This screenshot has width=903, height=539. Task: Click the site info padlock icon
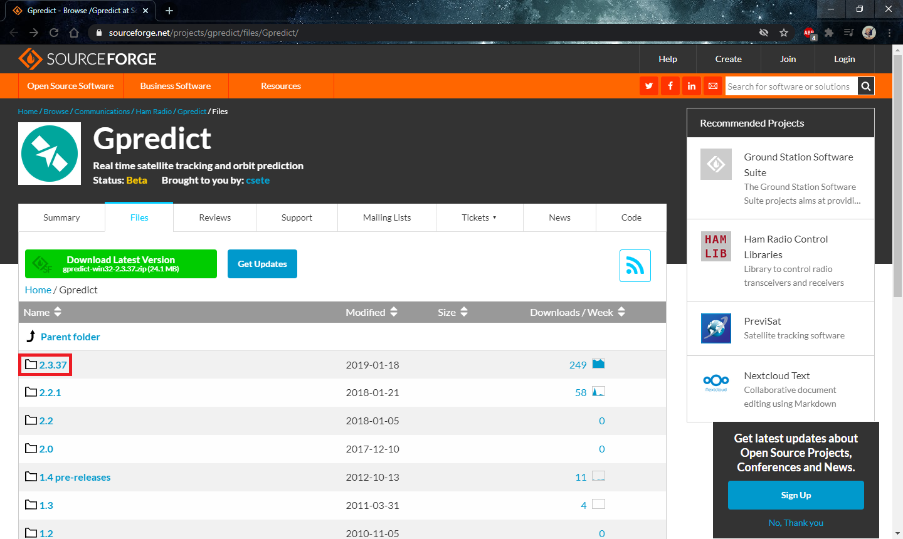click(99, 33)
